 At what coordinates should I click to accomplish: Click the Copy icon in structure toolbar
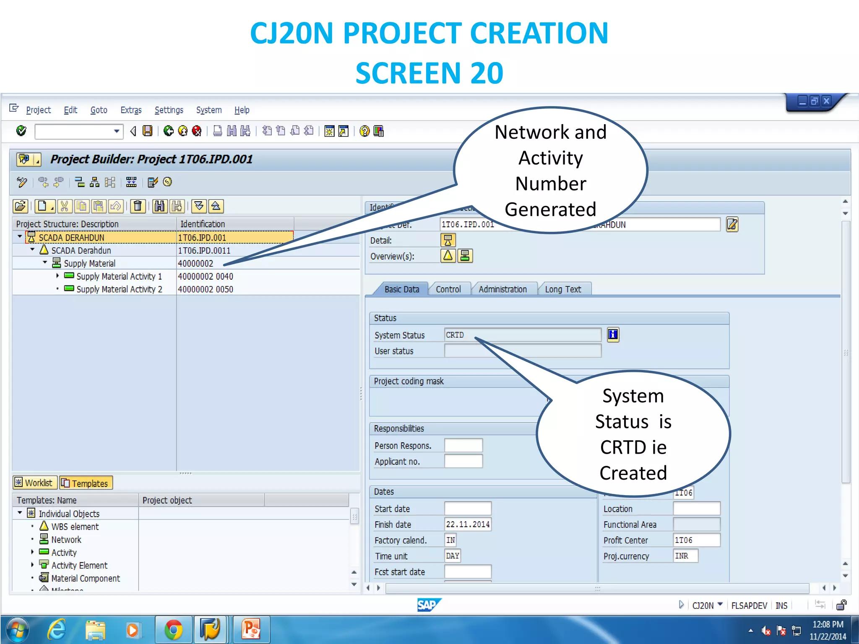81,206
